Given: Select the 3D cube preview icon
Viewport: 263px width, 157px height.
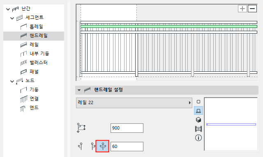Looking at the screenshot, I should (x=198, y=120).
